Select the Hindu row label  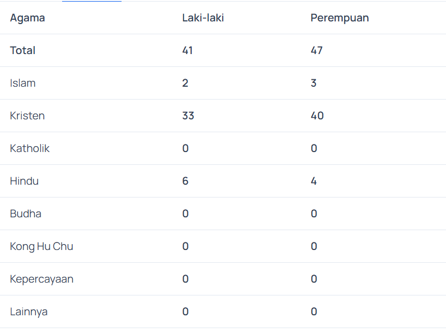pyautogui.click(x=24, y=181)
